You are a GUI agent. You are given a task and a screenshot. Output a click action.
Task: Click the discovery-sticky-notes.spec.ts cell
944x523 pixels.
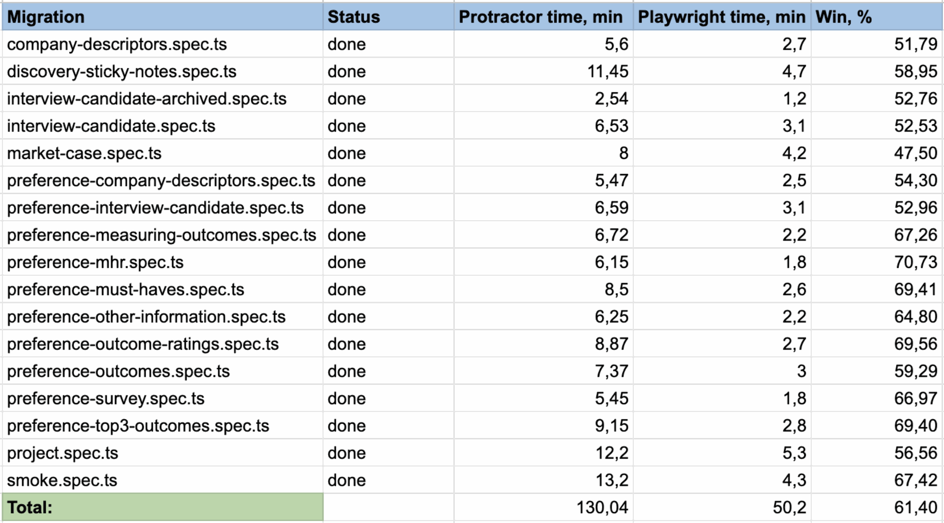pyautogui.click(x=121, y=72)
